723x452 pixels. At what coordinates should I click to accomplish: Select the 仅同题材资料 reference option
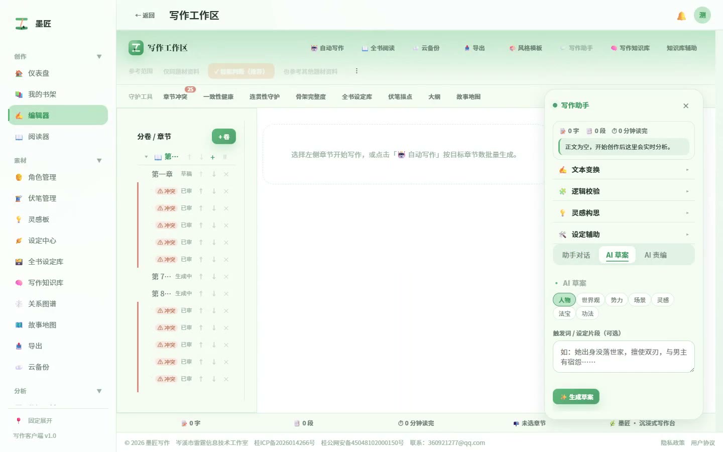(181, 71)
